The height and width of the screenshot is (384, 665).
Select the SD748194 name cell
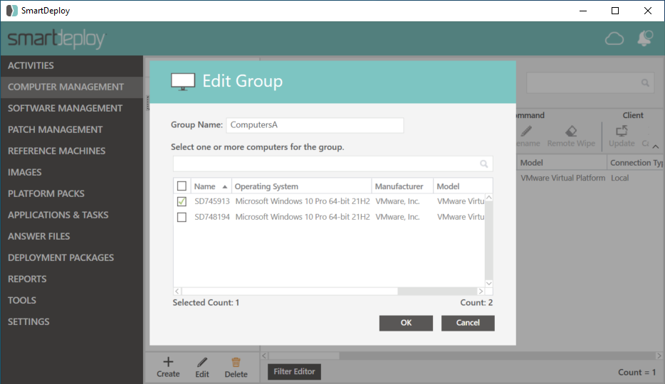(212, 217)
